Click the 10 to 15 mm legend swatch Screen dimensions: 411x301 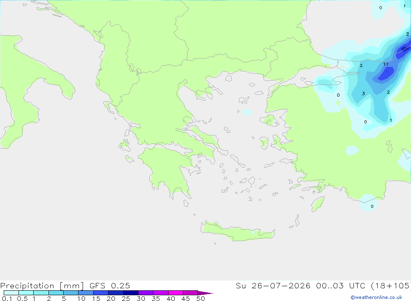(x=86, y=293)
